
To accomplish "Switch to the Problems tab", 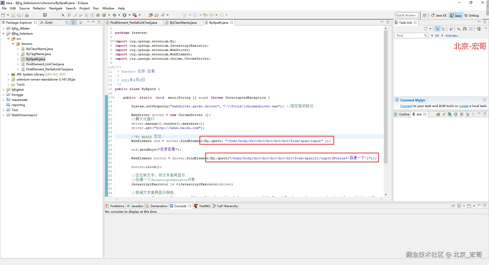I will click(115, 206).
